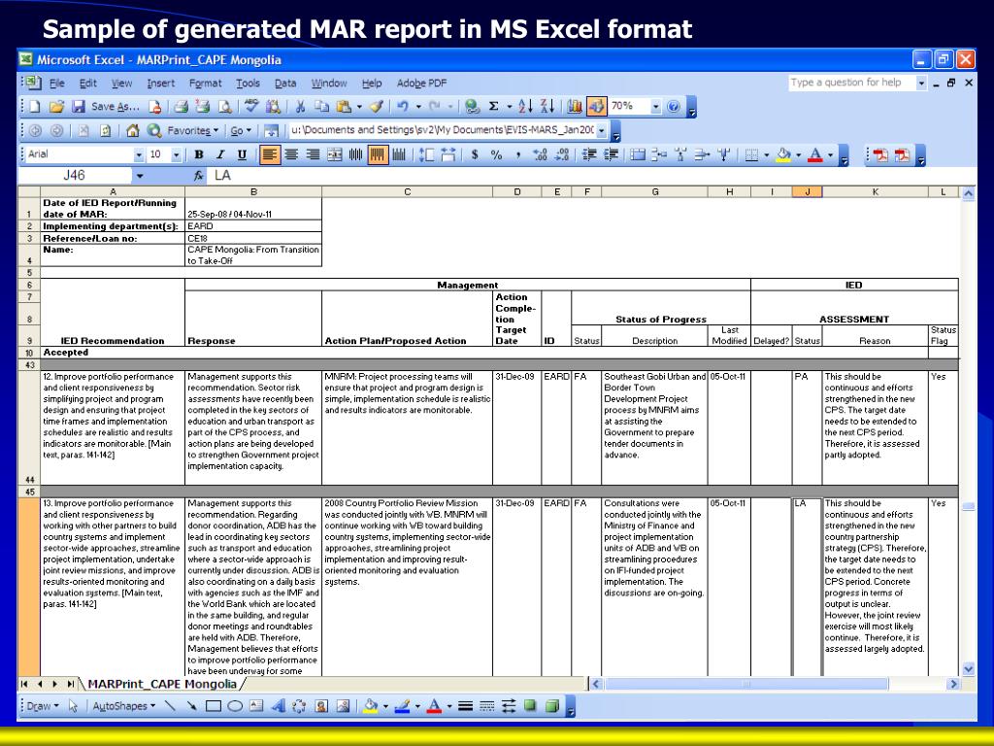Expand the web address bar dropdown

pyautogui.click(x=602, y=131)
